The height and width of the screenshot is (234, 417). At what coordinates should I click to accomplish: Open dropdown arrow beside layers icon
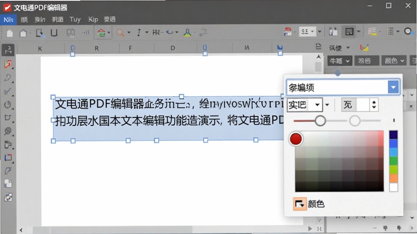[109, 33]
